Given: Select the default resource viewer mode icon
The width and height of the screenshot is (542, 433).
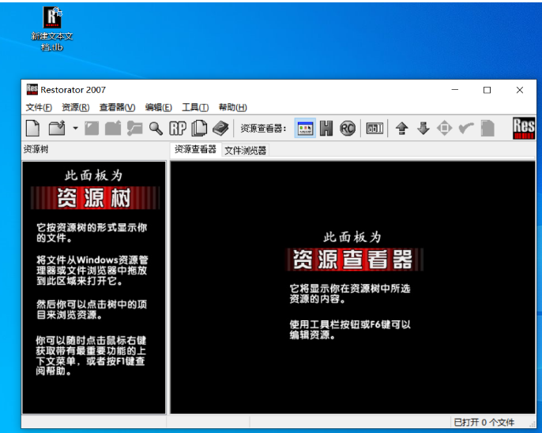Looking at the screenshot, I should tap(305, 129).
